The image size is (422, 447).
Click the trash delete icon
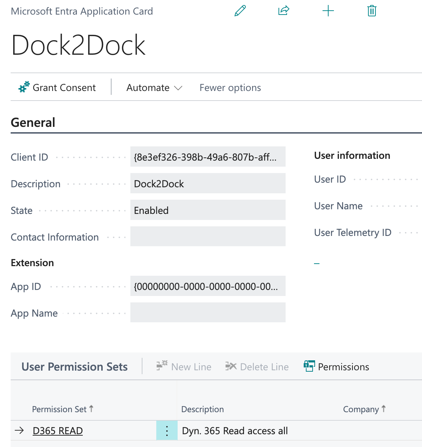pos(372,11)
